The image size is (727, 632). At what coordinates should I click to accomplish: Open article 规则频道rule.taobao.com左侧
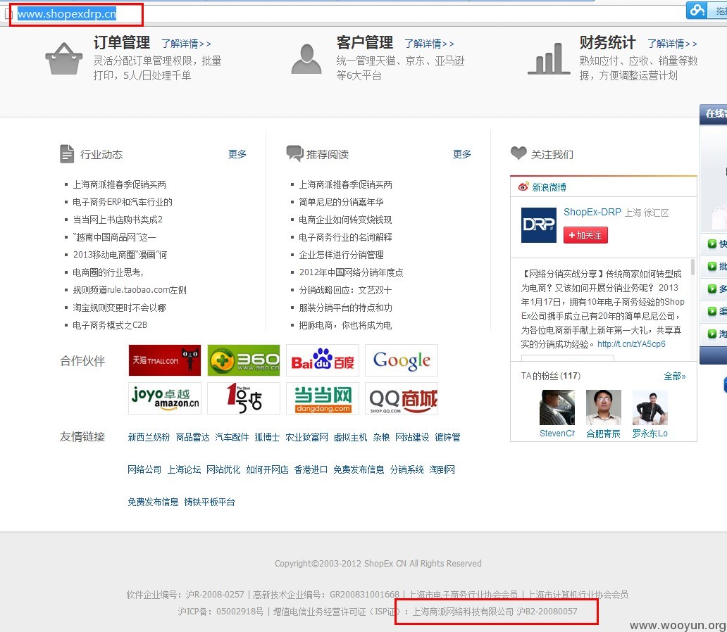point(130,290)
